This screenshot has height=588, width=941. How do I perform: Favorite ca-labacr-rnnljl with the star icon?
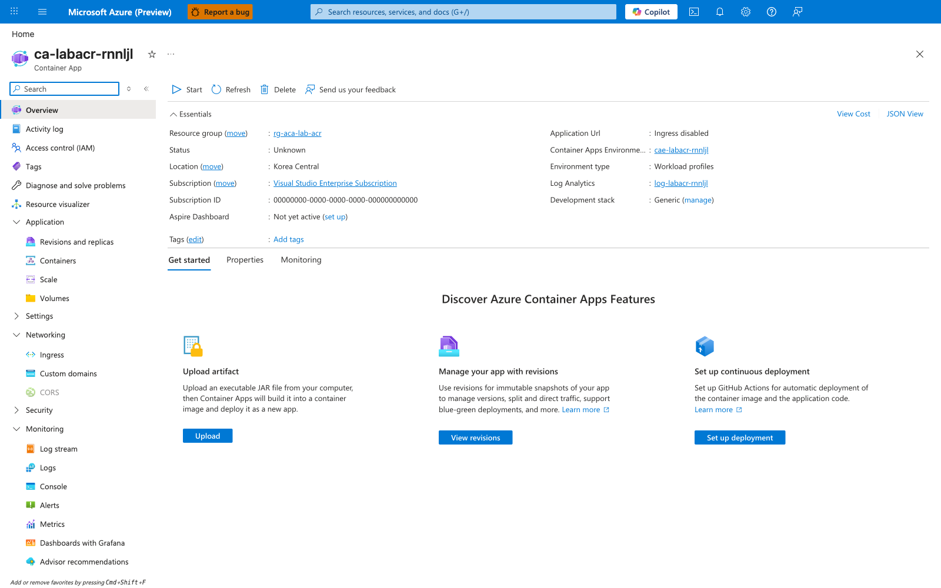click(x=152, y=54)
